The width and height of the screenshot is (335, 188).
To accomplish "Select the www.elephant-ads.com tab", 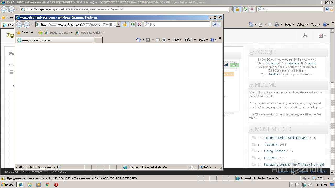I will pos(55,40).
